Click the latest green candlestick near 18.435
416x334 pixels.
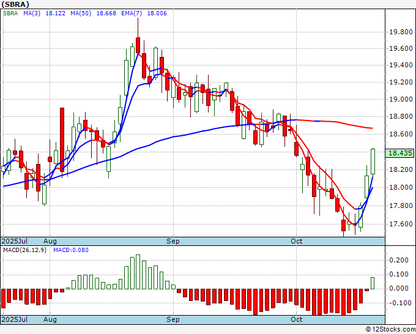click(373, 161)
